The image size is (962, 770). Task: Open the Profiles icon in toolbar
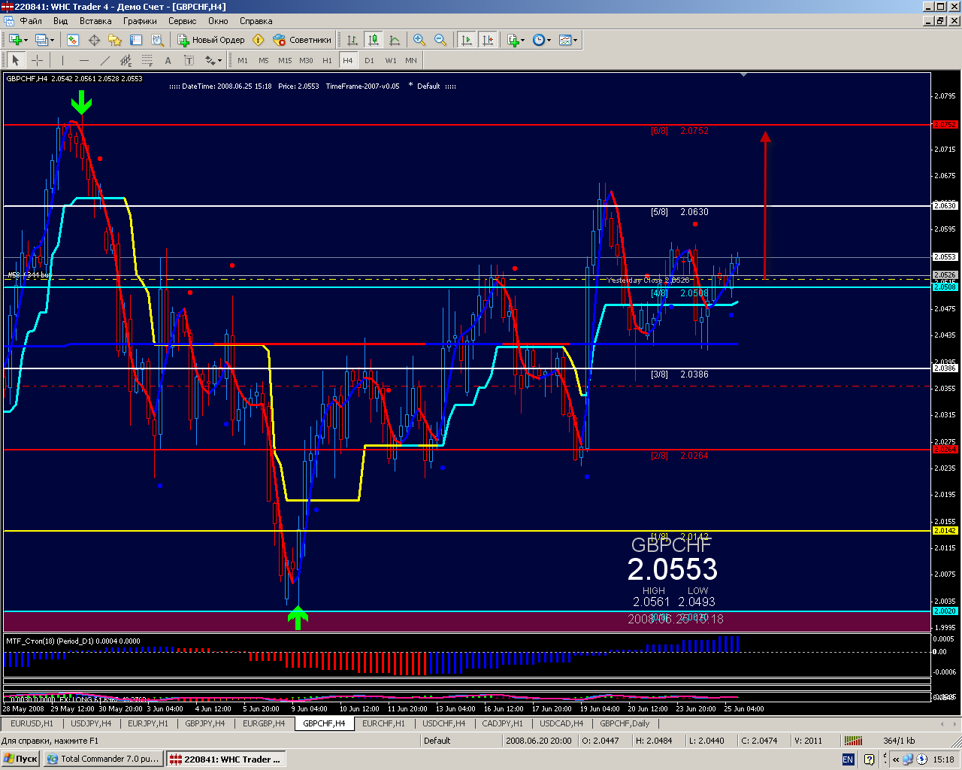pyautogui.click(x=41, y=40)
